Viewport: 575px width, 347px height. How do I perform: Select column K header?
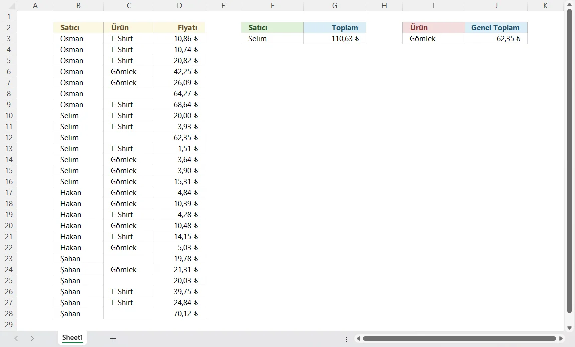click(545, 6)
